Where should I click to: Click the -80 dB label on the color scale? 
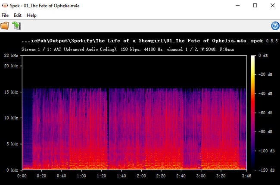(265, 132)
